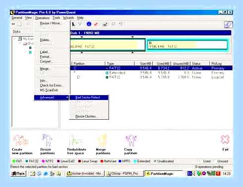Choose Resize / Move from Operations menu
243x187 pixels.
tap(52, 23)
